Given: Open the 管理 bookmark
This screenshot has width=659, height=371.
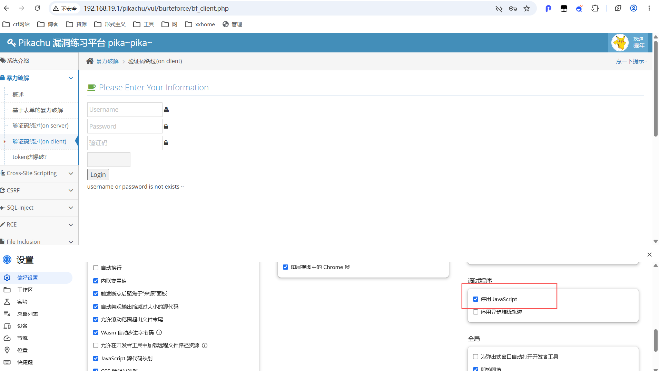Looking at the screenshot, I should [232, 24].
